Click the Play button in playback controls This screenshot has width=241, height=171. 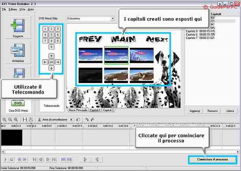tap(6, 159)
